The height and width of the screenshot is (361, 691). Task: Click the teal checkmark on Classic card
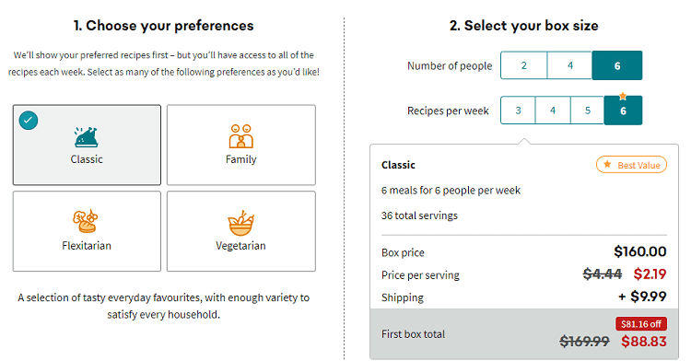coord(29,121)
